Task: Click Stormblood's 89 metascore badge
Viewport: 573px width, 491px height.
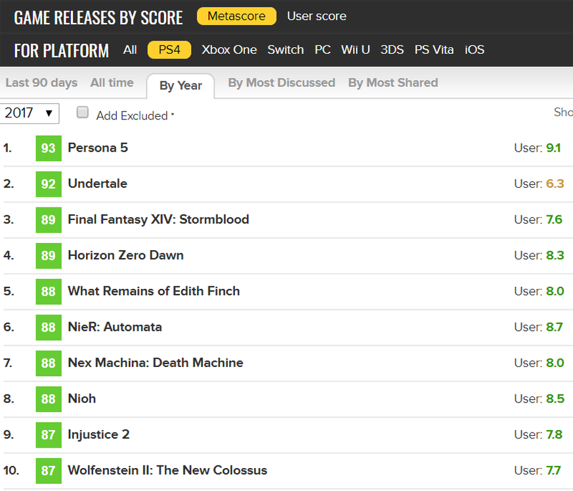Action: click(x=49, y=220)
